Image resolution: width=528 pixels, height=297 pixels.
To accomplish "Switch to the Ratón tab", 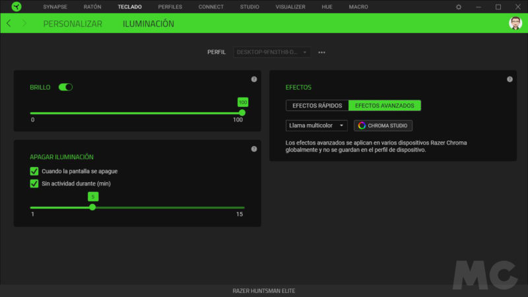I will 92,7.
